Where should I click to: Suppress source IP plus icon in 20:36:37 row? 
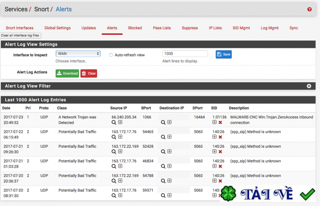pyautogui.click(x=120, y=181)
